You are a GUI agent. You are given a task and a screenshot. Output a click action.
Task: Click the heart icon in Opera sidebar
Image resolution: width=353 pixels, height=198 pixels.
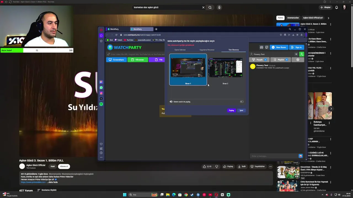(101, 144)
